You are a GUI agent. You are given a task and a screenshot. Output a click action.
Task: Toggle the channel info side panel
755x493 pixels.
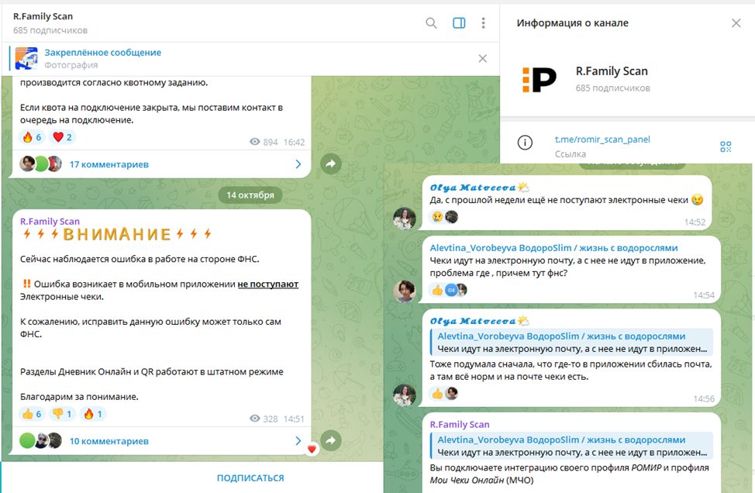coord(459,23)
